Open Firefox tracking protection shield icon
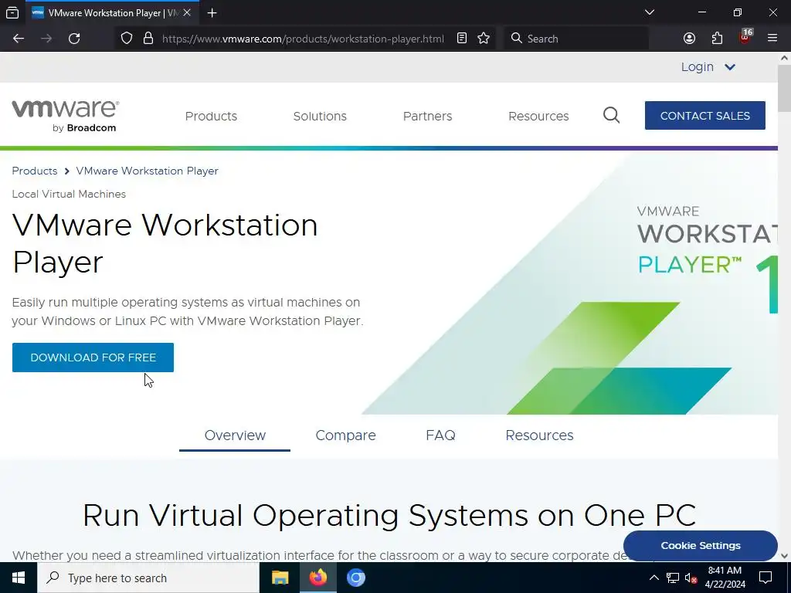Image resolution: width=791 pixels, height=593 pixels. pyautogui.click(x=127, y=39)
